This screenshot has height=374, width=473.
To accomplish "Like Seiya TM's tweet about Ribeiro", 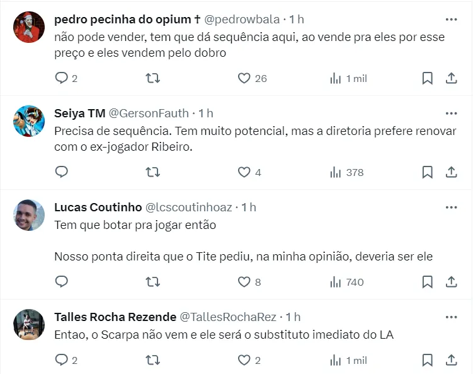I will point(244,172).
